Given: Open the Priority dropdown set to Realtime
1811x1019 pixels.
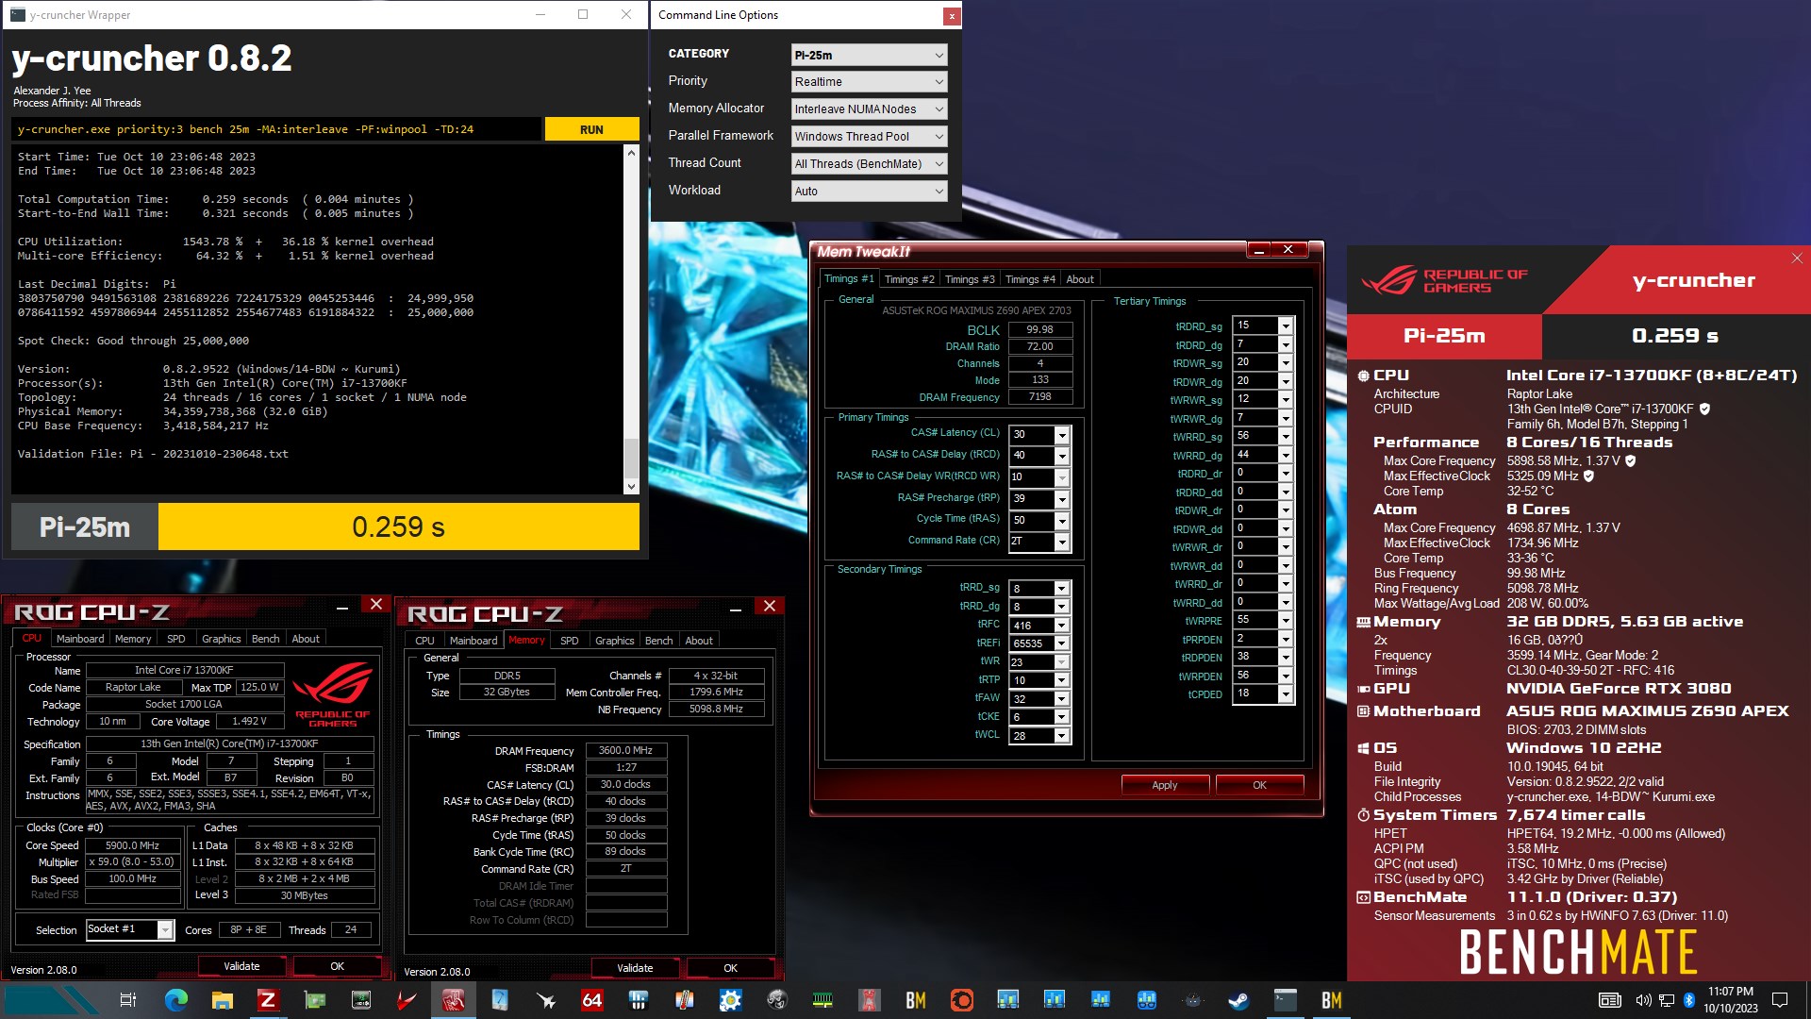Looking at the screenshot, I should click(x=869, y=82).
